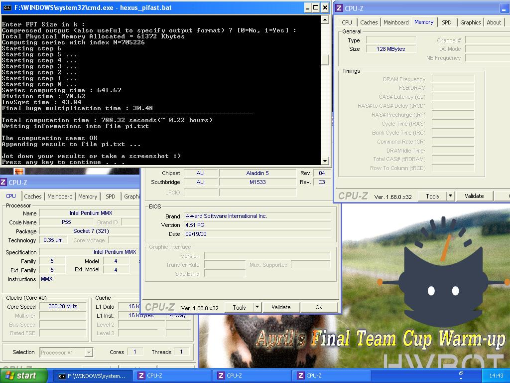Open Mainboard tab in Memory CPU-Z window
510x383 pixels.
point(396,22)
